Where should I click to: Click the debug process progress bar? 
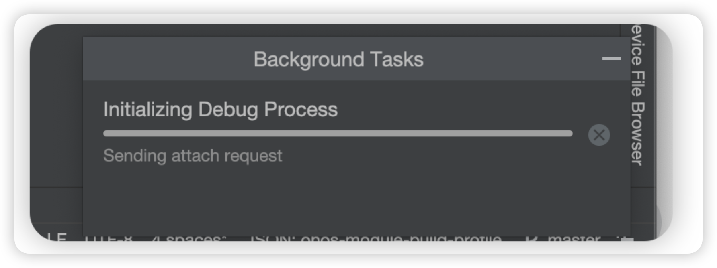pos(338,133)
